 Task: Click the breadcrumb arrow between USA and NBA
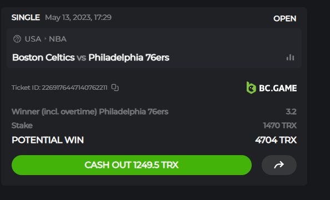click(x=45, y=39)
